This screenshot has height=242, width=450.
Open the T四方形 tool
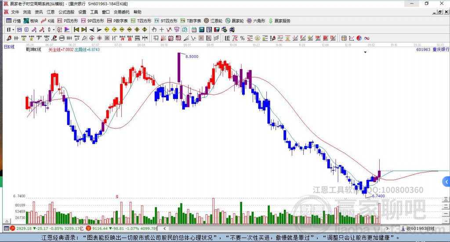point(141,21)
